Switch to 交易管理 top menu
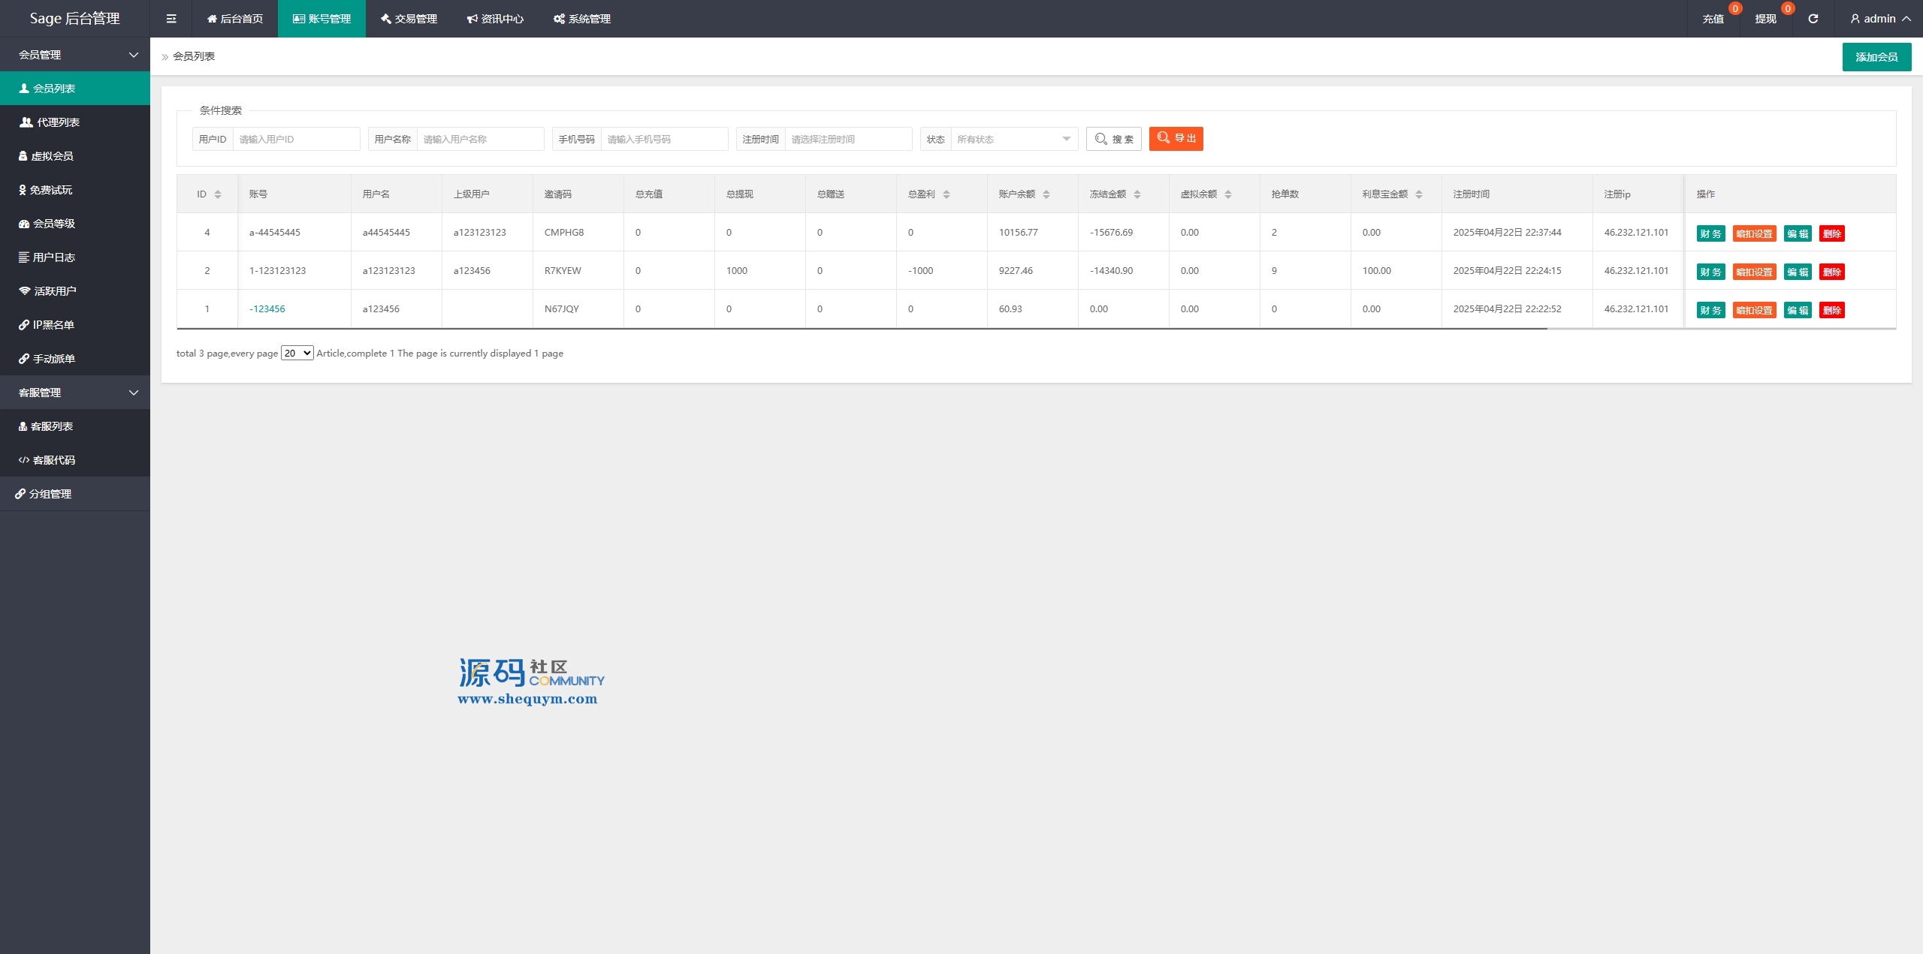Image resolution: width=1923 pixels, height=954 pixels. [409, 19]
